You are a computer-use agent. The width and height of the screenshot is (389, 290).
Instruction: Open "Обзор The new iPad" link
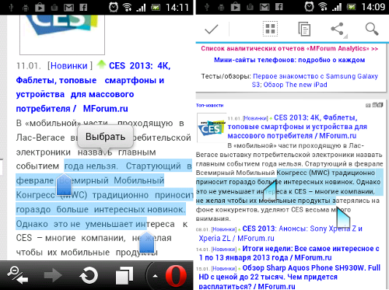[x=295, y=85]
